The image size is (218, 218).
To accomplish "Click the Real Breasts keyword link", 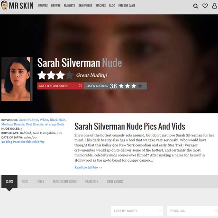I will [x=35, y=124].
